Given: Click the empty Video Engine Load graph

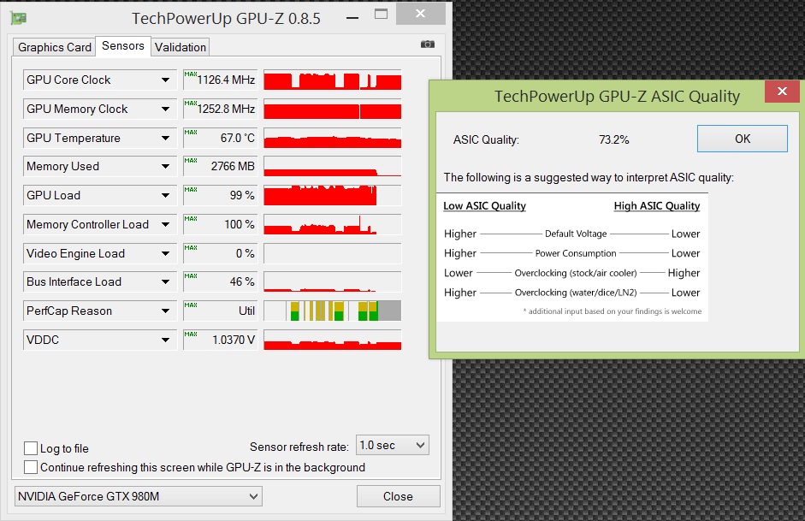Looking at the screenshot, I should (x=333, y=253).
